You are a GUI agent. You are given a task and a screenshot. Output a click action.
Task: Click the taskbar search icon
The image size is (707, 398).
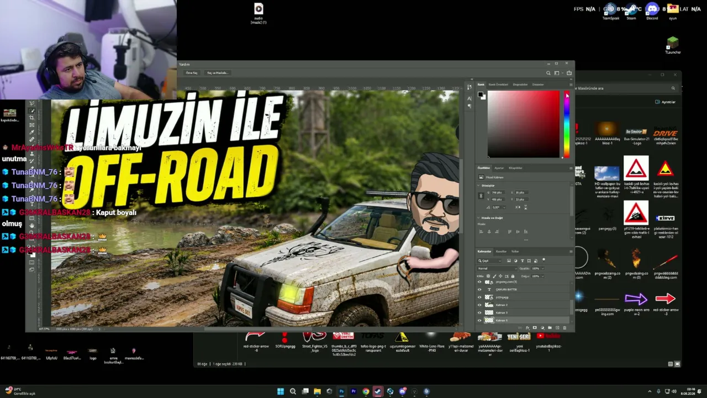click(x=293, y=391)
